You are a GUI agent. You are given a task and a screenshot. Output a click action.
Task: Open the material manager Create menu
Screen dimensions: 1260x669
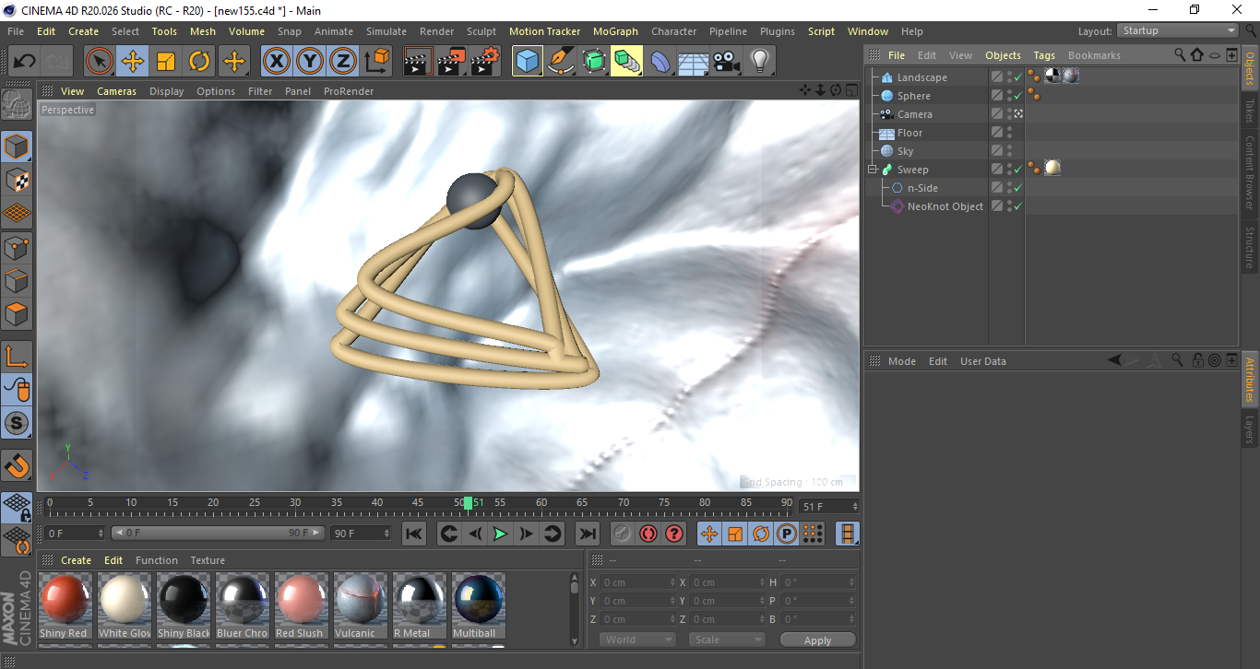pos(77,560)
